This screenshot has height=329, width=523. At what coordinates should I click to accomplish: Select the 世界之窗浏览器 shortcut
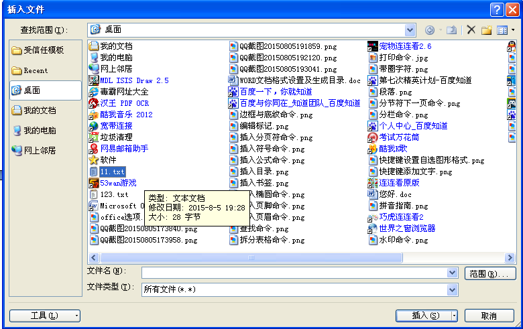pos(402,228)
